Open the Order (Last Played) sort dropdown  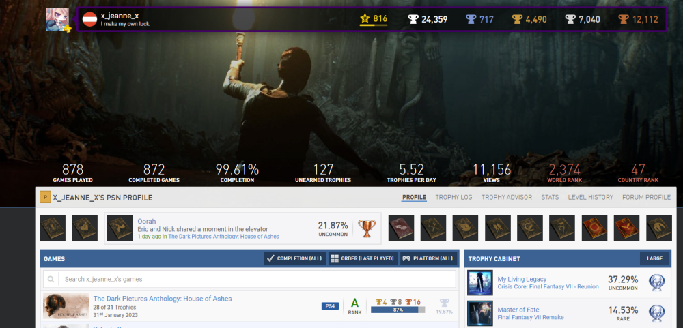(x=363, y=258)
